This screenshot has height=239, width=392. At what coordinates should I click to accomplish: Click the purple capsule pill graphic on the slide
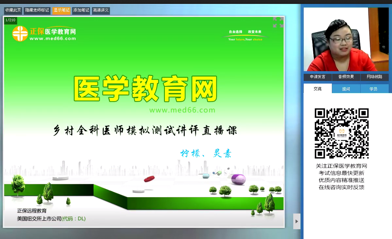238,179
